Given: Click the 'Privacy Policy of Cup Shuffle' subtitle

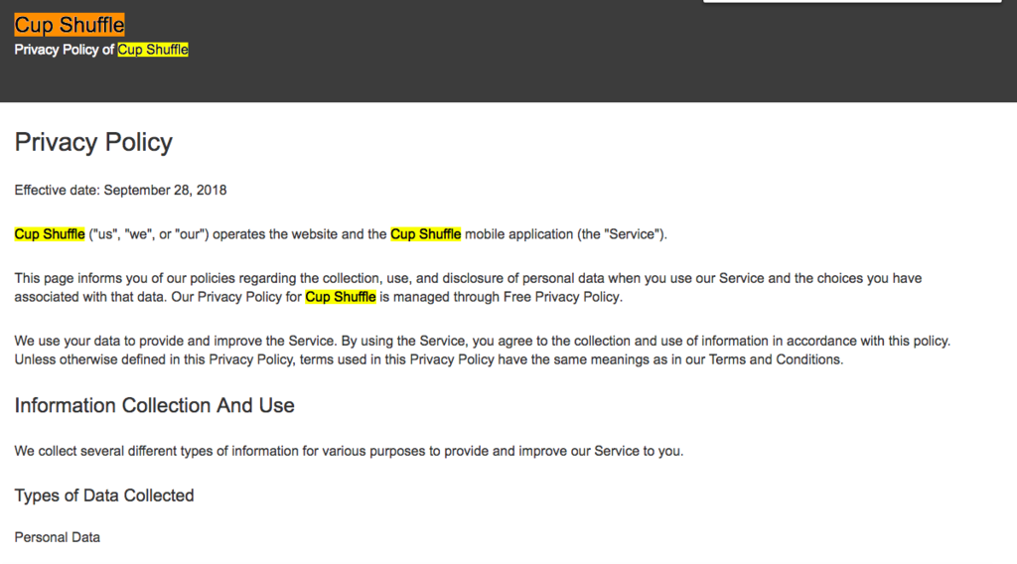Looking at the screenshot, I should [101, 50].
